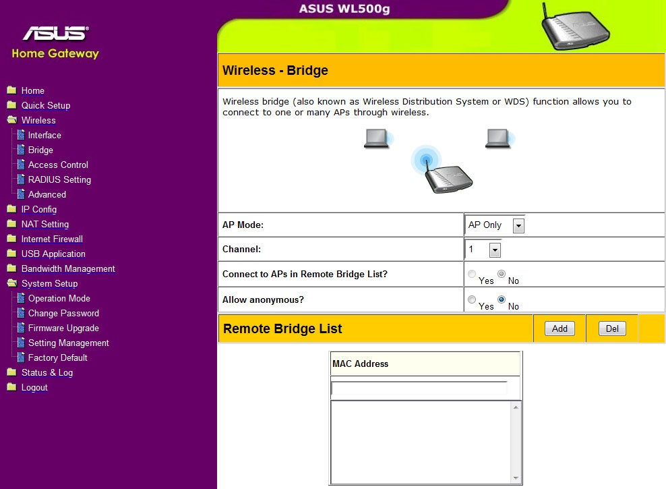The height and width of the screenshot is (489, 666).
Task: Open the Internet Firewall menu
Action: [53, 239]
